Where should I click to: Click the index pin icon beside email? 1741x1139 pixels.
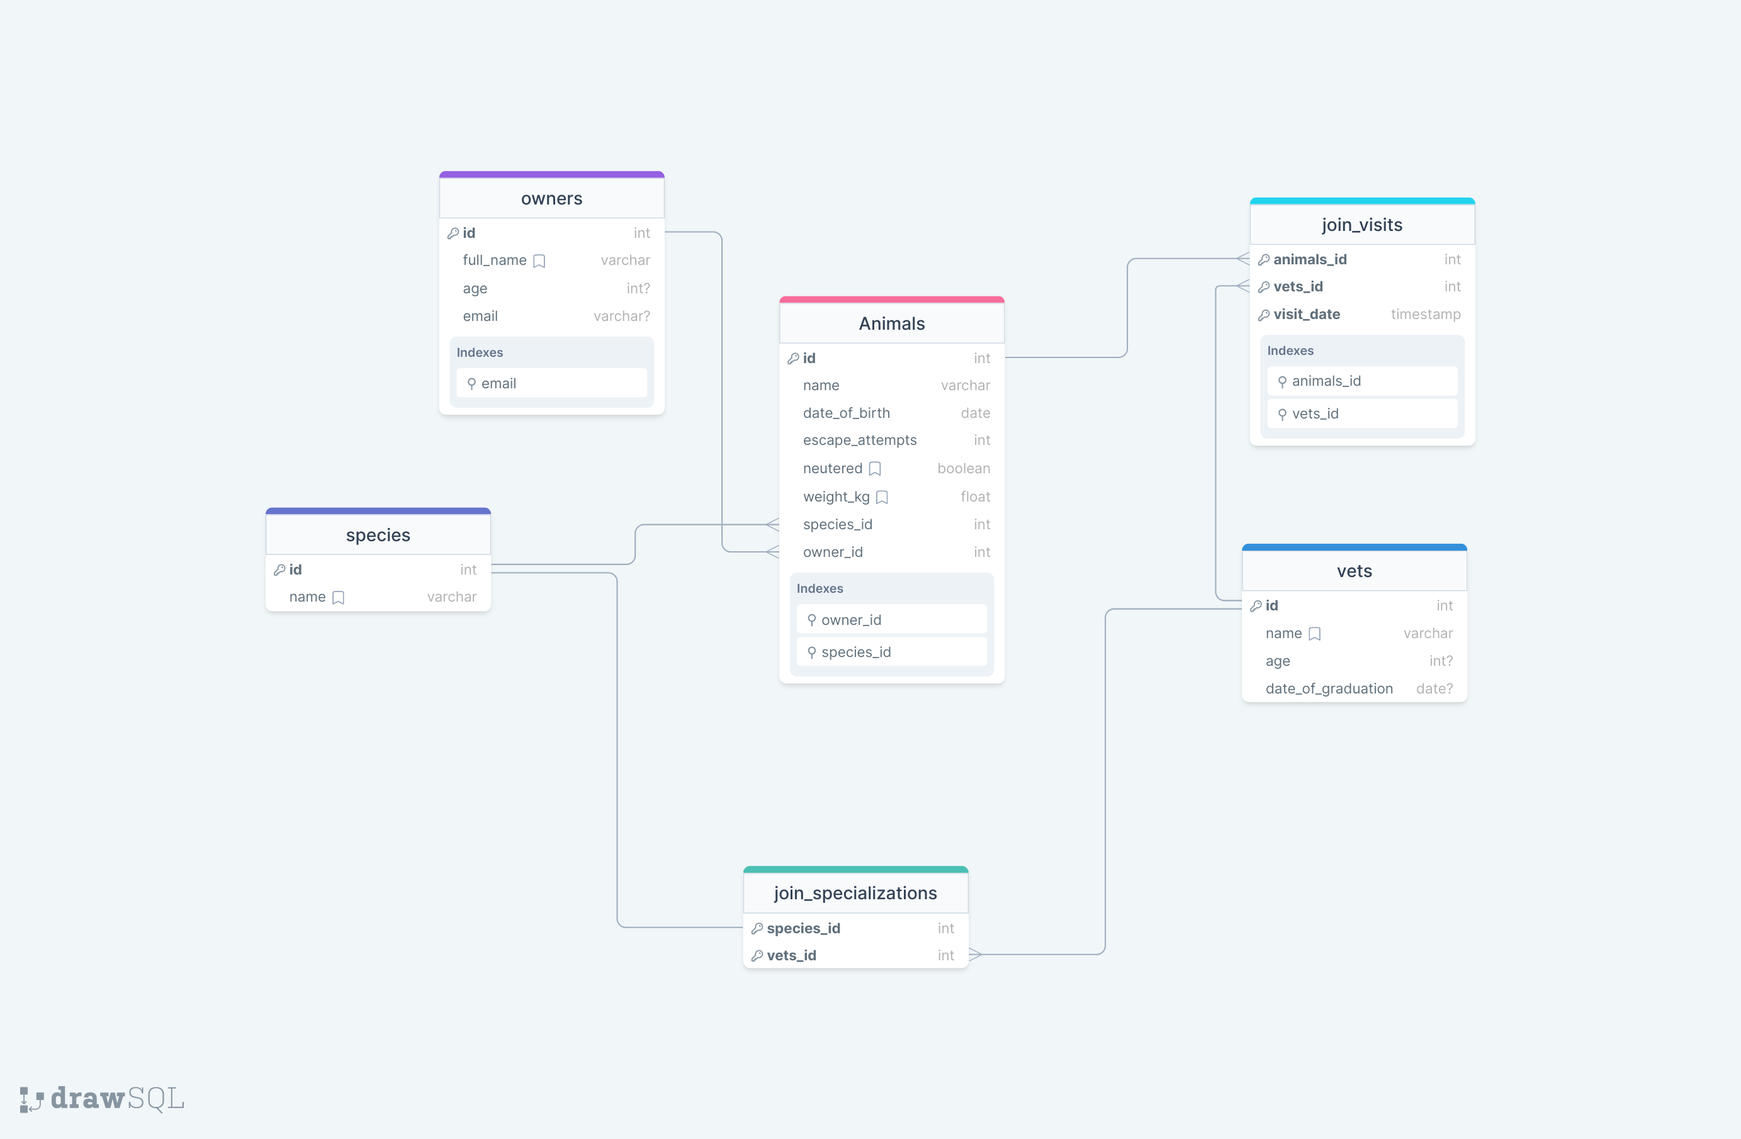[x=472, y=383]
